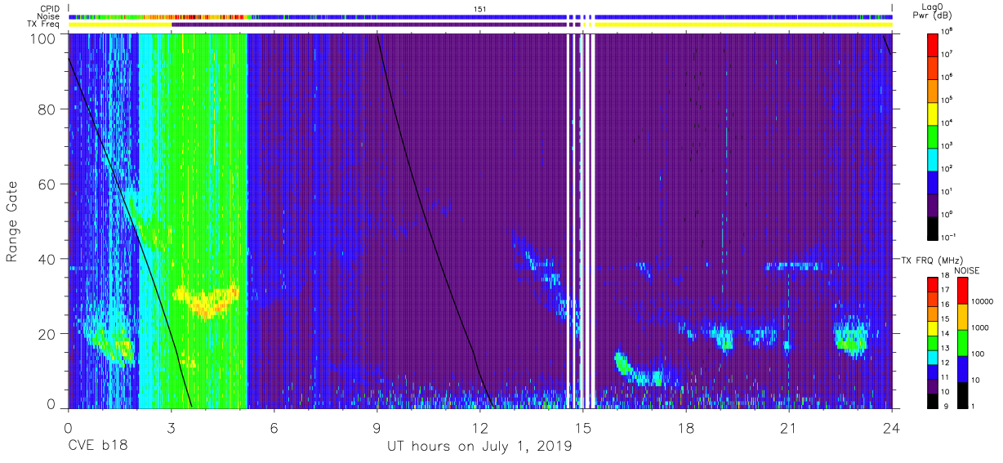1003x463 pixels.
Task: Pick the yellow 14–15 MHz TX FRQ swatch
Action: 934,327
